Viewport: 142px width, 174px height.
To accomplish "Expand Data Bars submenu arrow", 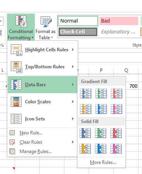I will tap(73, 85).
